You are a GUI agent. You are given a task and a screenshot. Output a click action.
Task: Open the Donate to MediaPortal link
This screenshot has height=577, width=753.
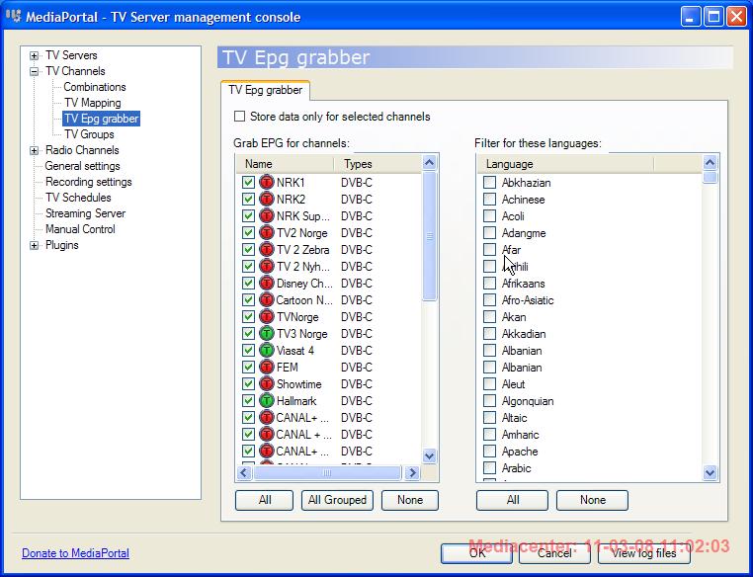(75, 553)
